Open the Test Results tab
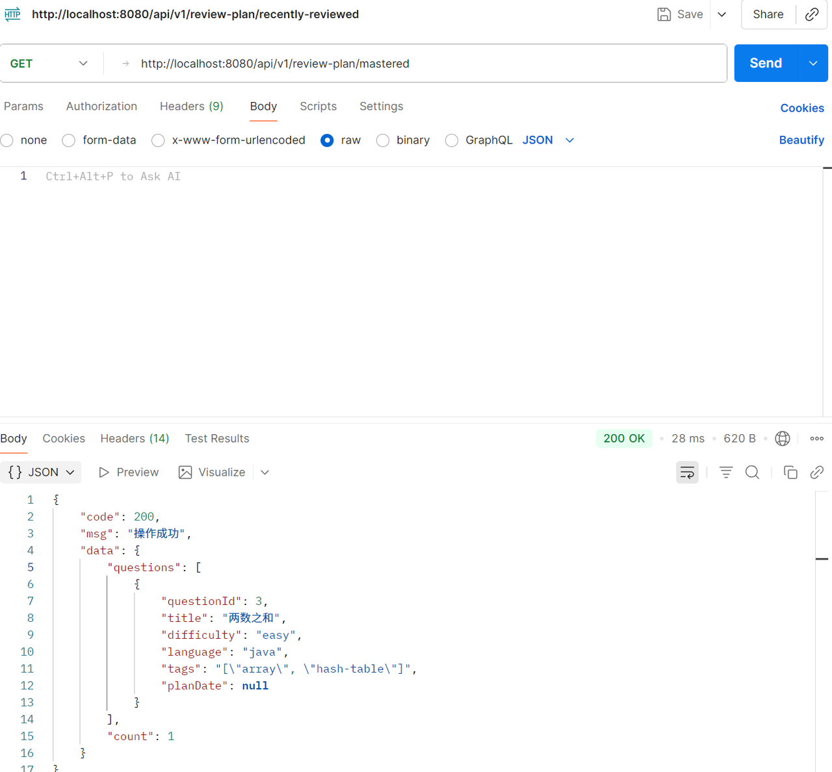The image size is (832, 772). click(x=217, y=439)
